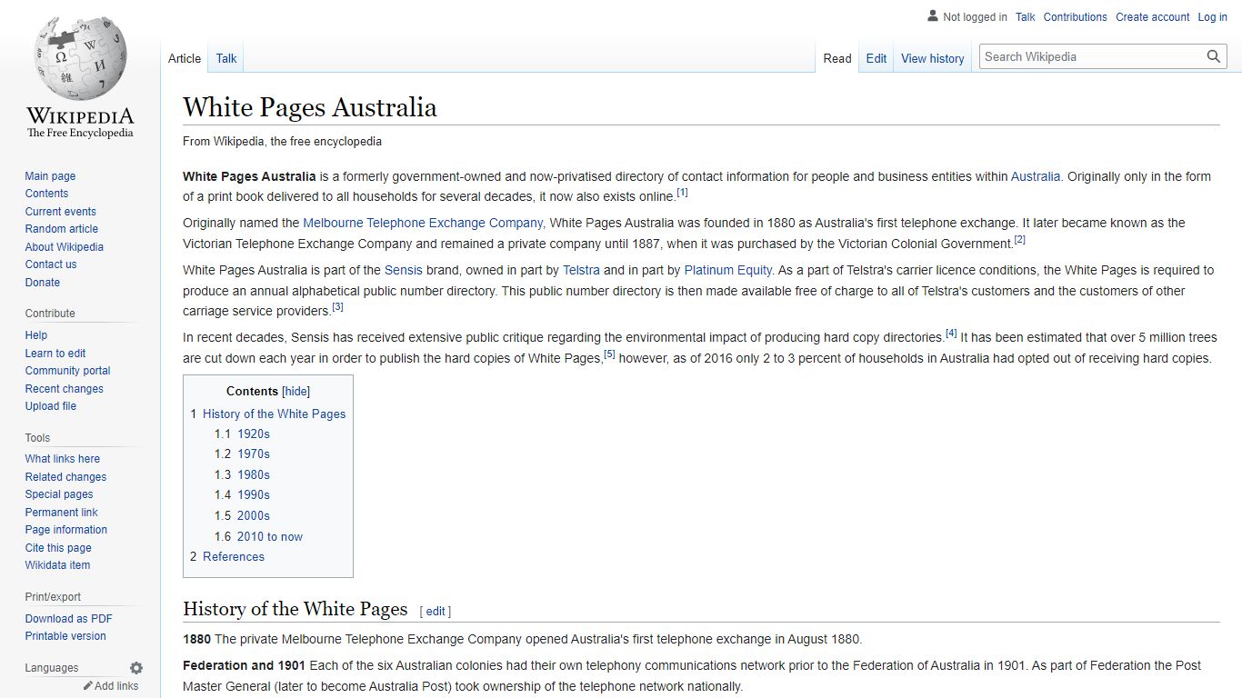Select the Read tab
Viewport: 1242px width, 698px height.
coord(837,58)
